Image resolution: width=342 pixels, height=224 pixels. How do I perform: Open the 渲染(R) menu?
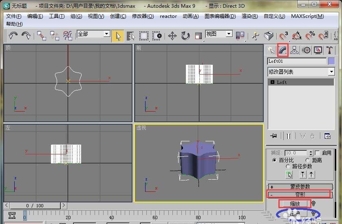pos(249,16)
